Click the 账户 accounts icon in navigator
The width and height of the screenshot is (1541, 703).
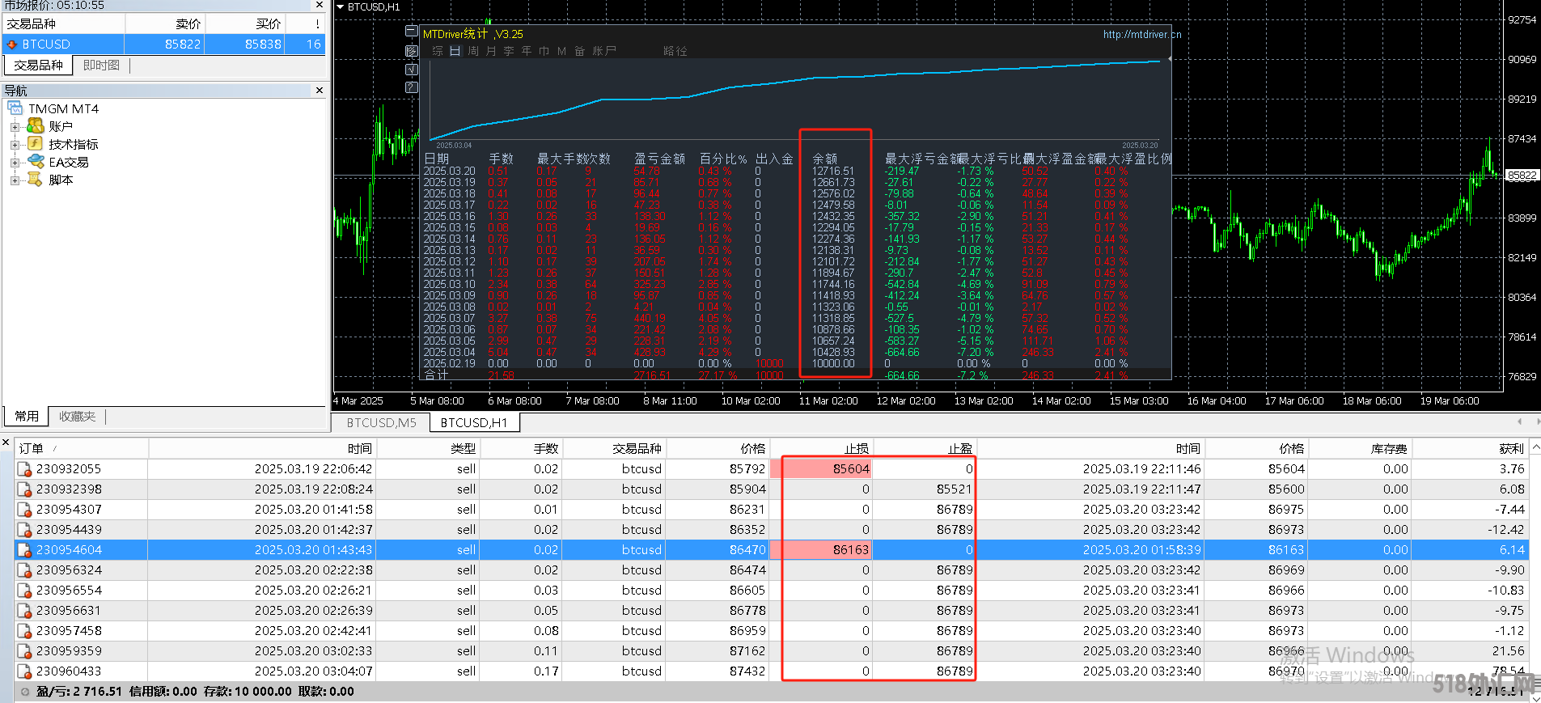point(36,126)
